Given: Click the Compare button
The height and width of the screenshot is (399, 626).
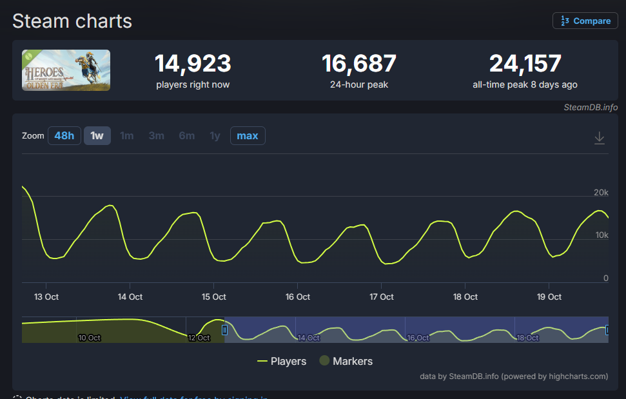Looking at the screenshot, I should click(585, 21).
